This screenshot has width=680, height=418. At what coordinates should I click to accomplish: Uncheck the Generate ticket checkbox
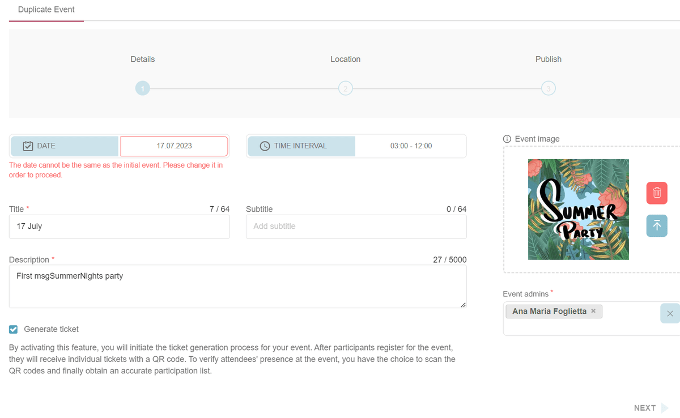[14, 329]
